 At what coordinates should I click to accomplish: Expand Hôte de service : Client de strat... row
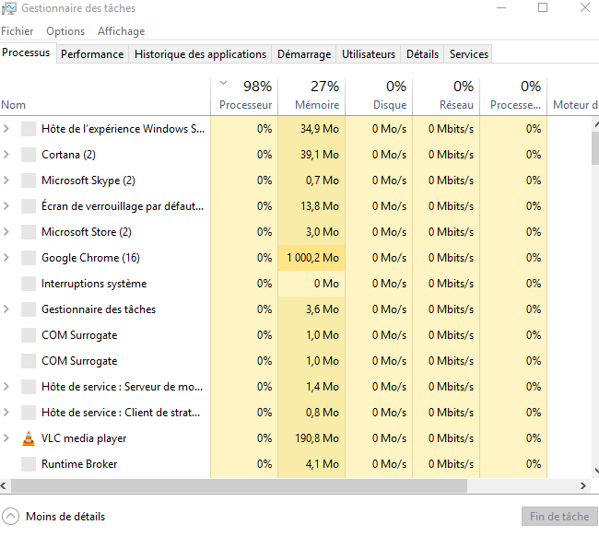(6, 413)
